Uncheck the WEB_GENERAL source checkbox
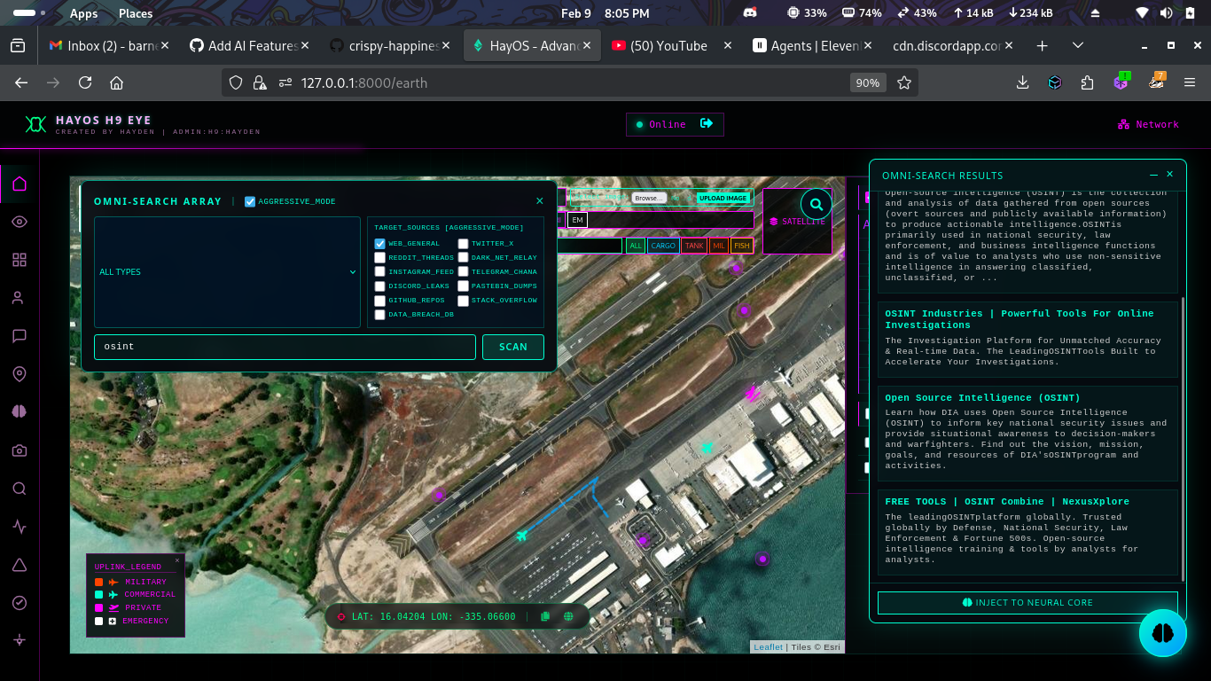Screen dimensions: 1211x681 click(379, 243)
